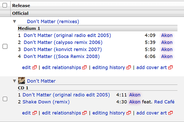Image resolution: width=184 pixels, height=122 pixels.
Task: Open Akon link on the Soca Remix track
Action: [167, 56]
